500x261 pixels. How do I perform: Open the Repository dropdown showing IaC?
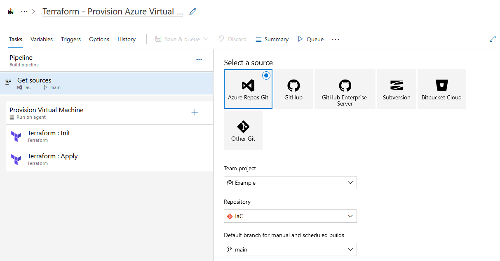point(290,216)
